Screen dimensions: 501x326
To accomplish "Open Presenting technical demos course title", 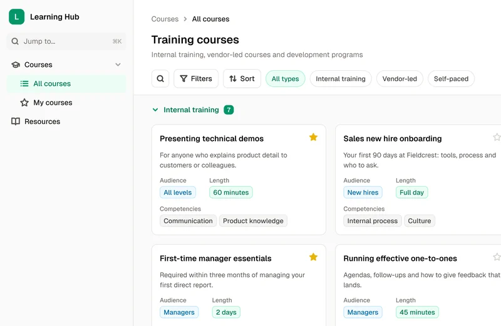I will (x=212, y=139).
